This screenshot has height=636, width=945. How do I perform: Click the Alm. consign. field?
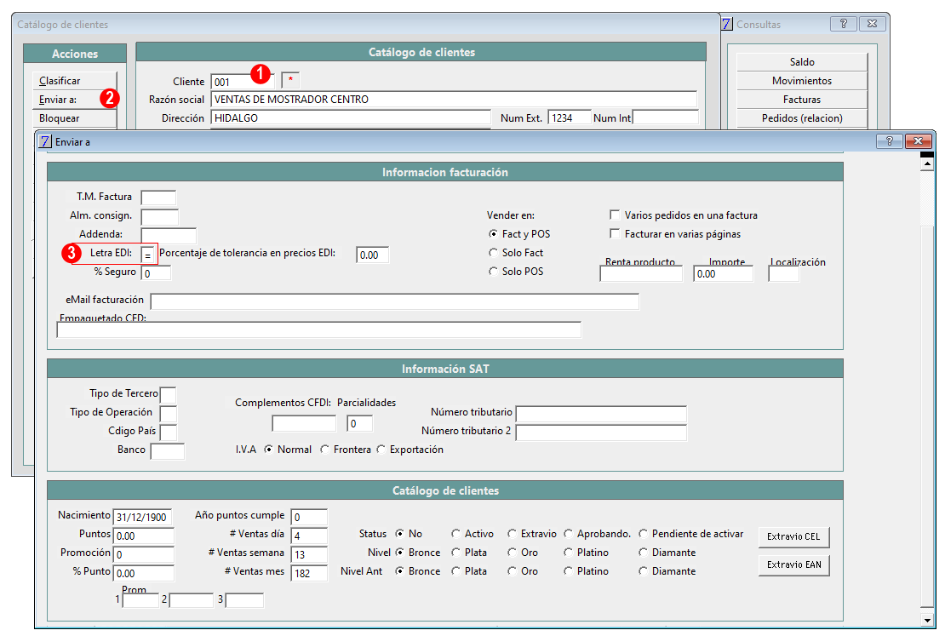point(160,216)
